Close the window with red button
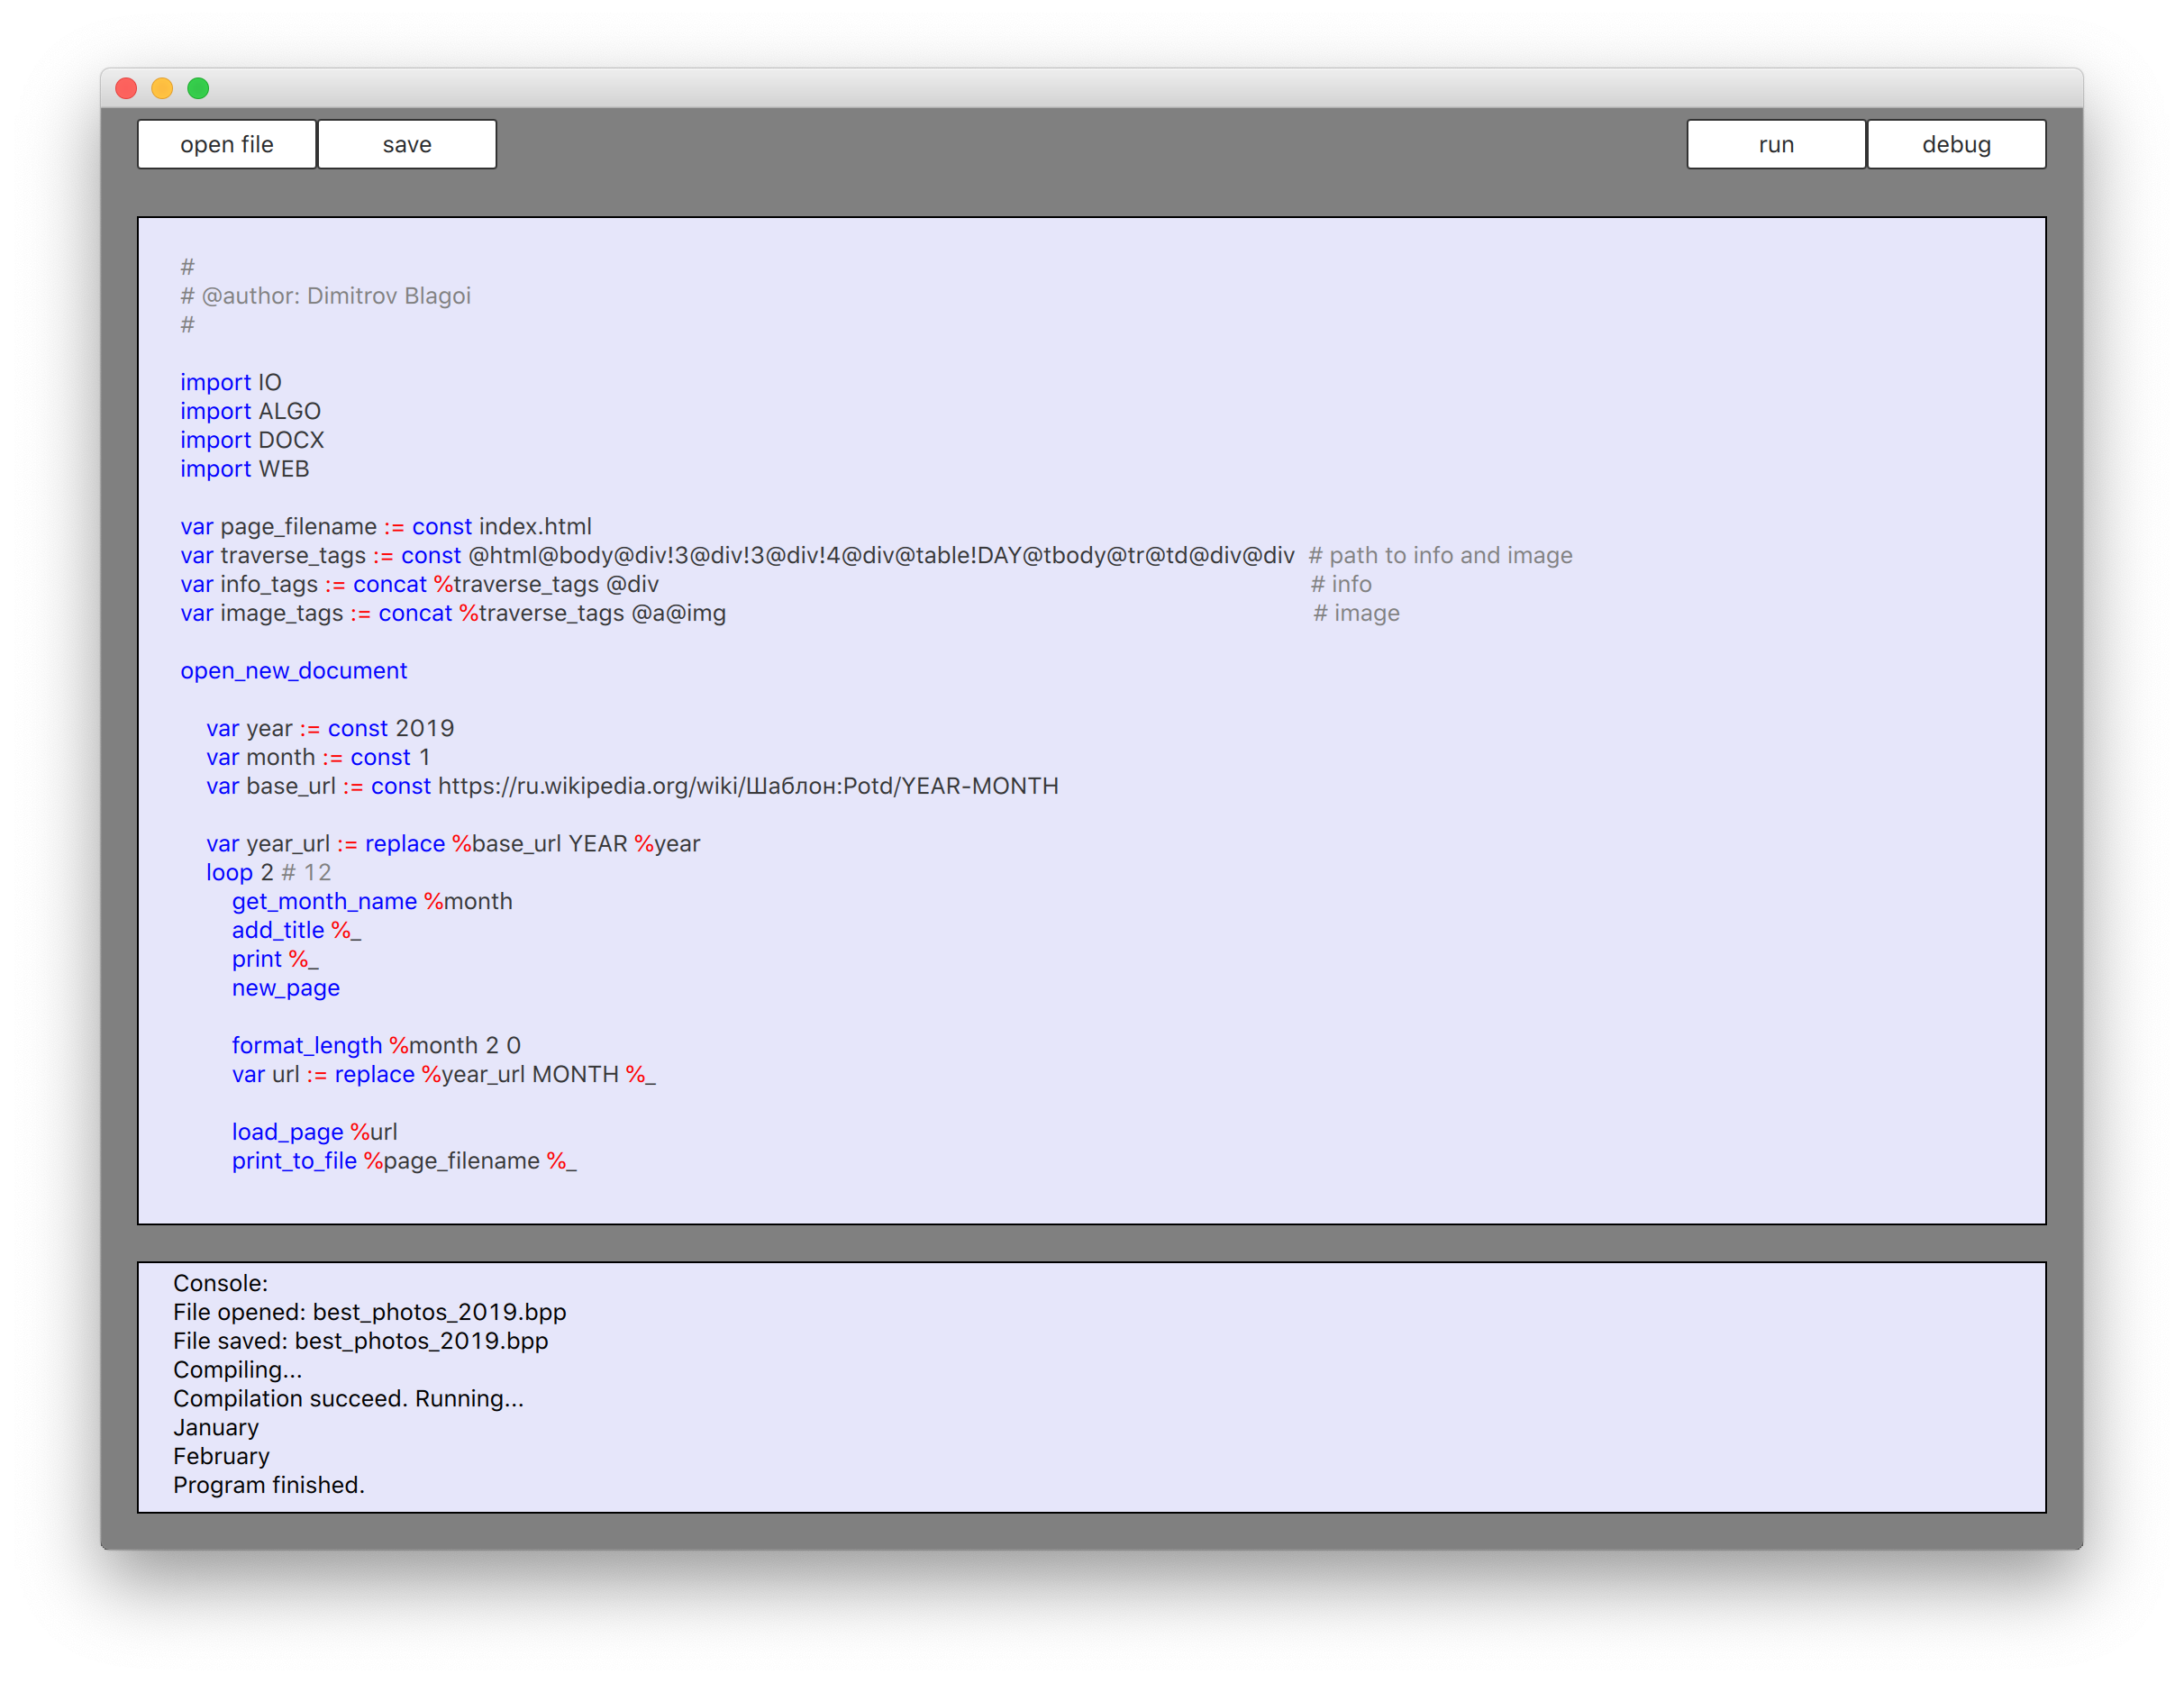Viewport: 2184px width, 1683px height. click(126, 88)
